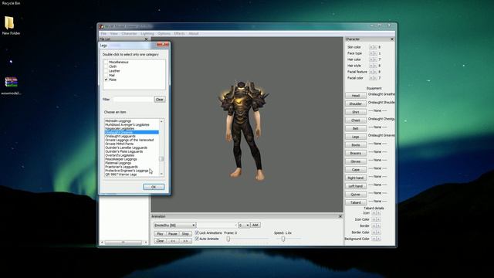The height and width of the screenshot is (278, 494).
Task: Click the Hair color previous arrow
Action: (370, 59)
